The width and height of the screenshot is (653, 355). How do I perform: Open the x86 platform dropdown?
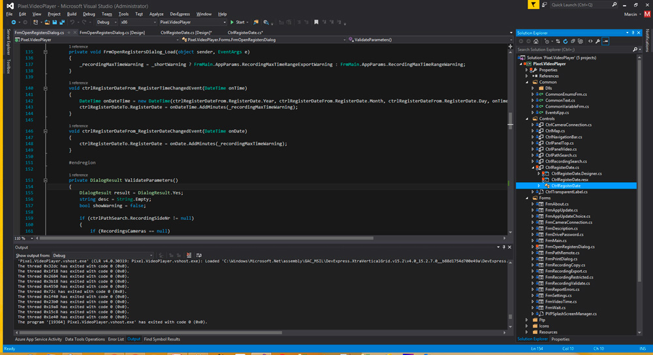pos(138,22)
